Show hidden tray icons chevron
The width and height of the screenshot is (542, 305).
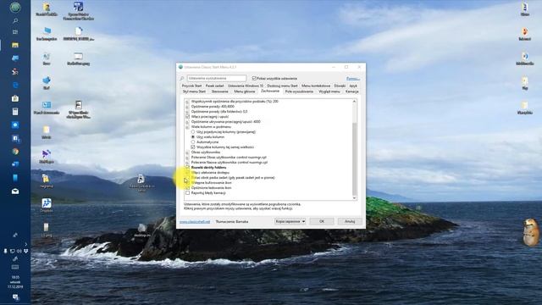[x=26, y=244]
